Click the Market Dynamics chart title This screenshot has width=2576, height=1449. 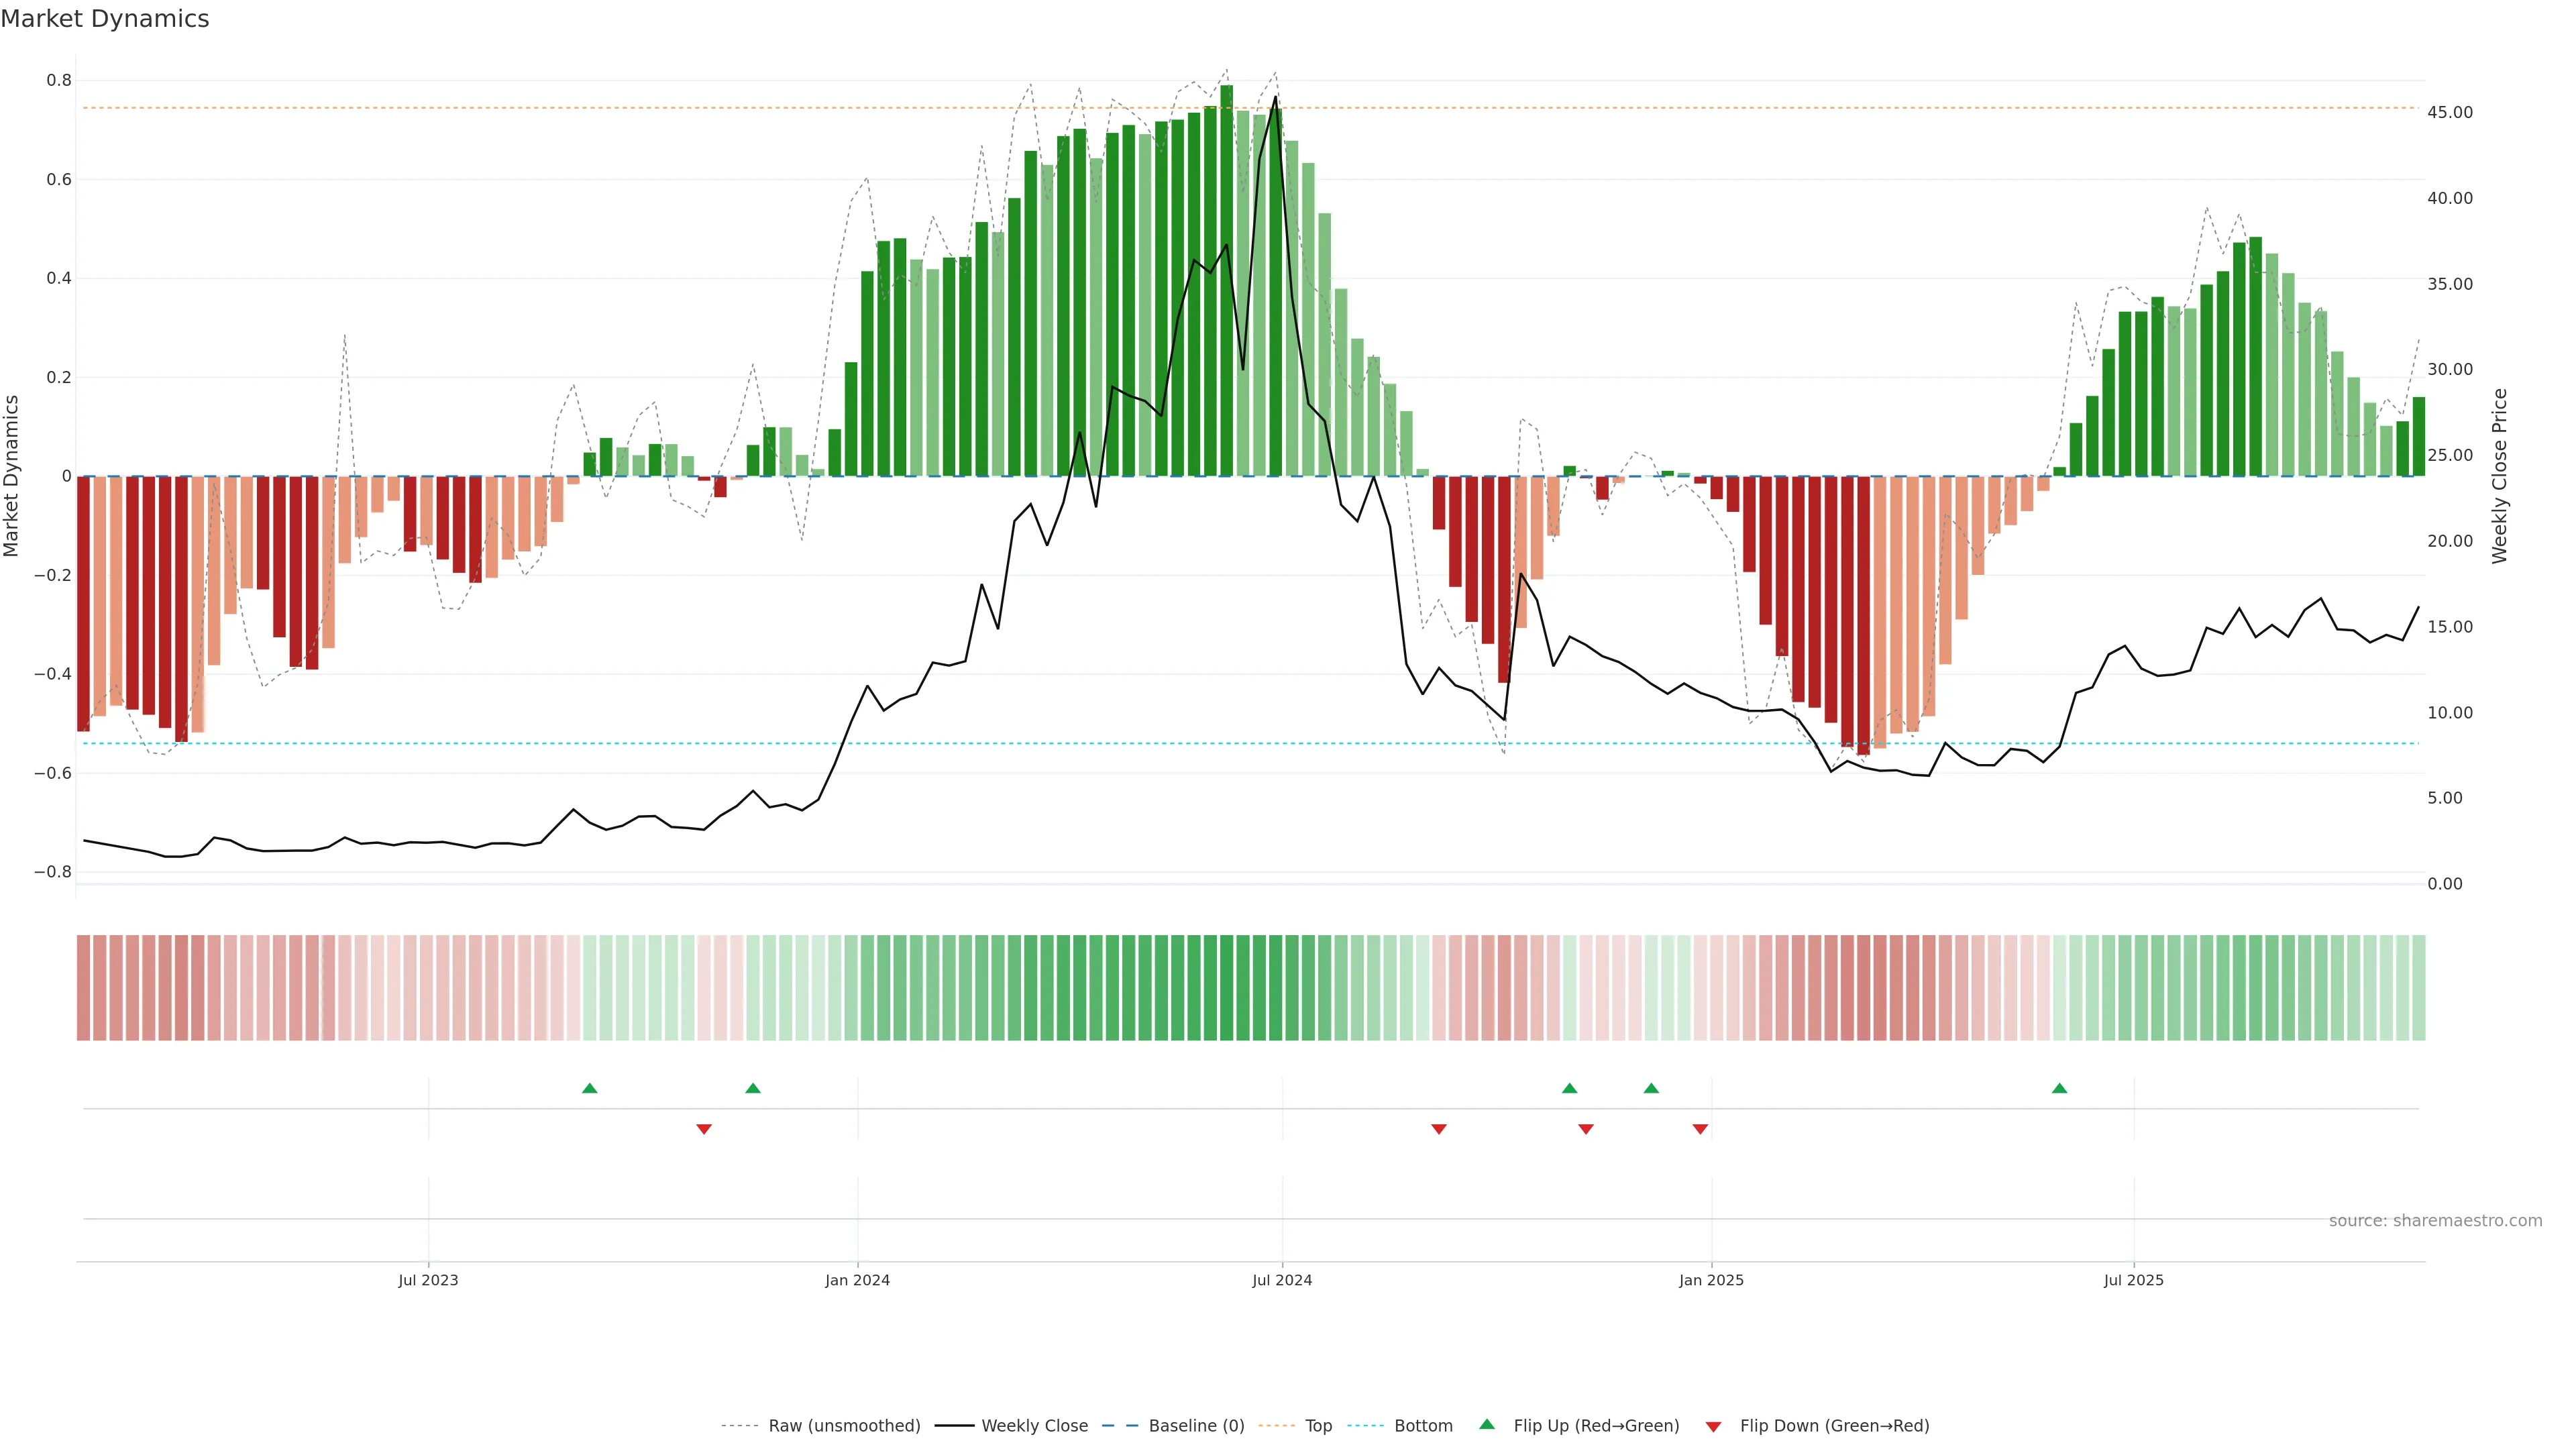[x=105, y=19]
